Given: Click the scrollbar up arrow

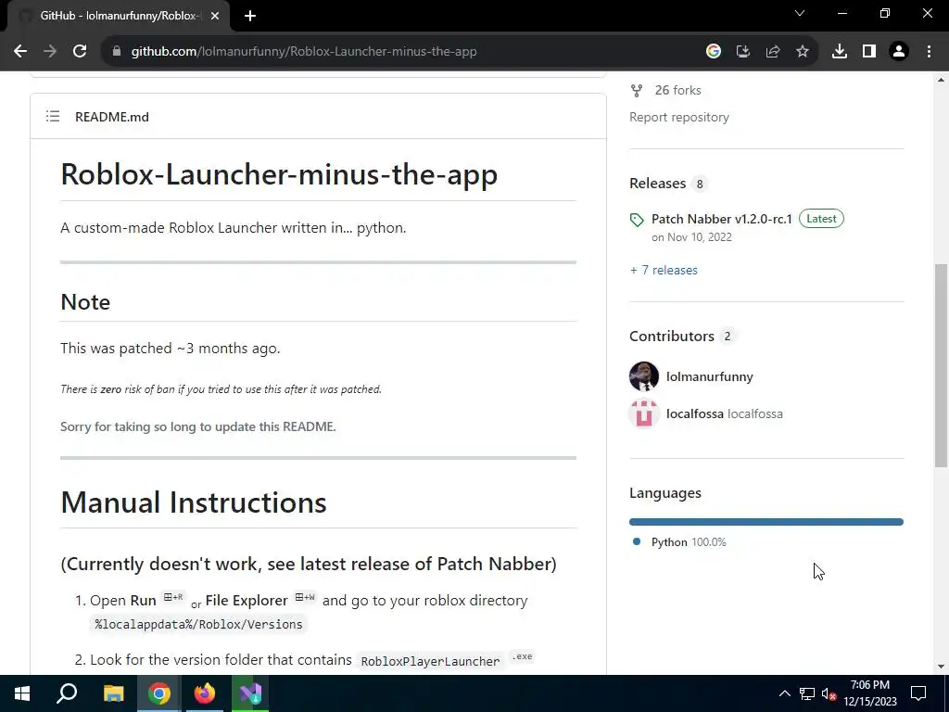Looking at the screenshot, I should click(x=941, y=80).
